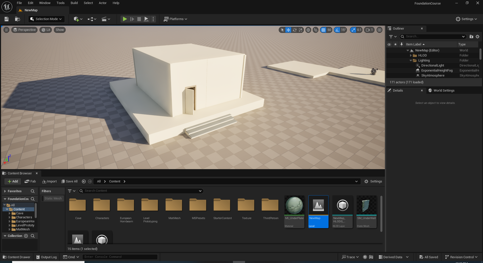The height and width of the screenshot is (263, 483).
Task: Switch world/local coordinate space globe icon
Action: click(308, 30)
